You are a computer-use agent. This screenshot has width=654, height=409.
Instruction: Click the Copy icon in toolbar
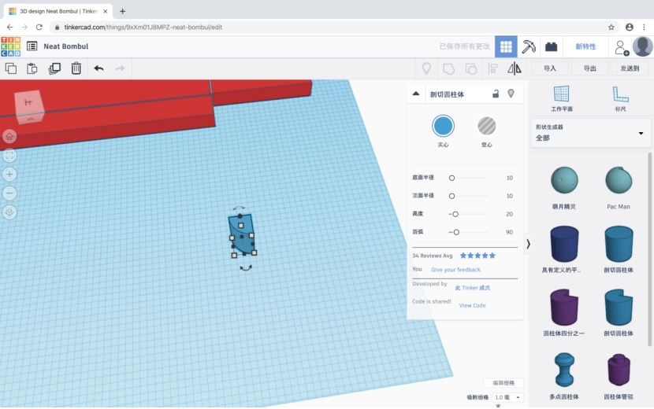click(11, 68)
